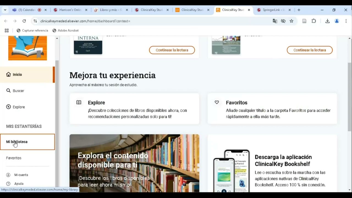Open the Explore card title
352x198 pixels.
point(97,103)
